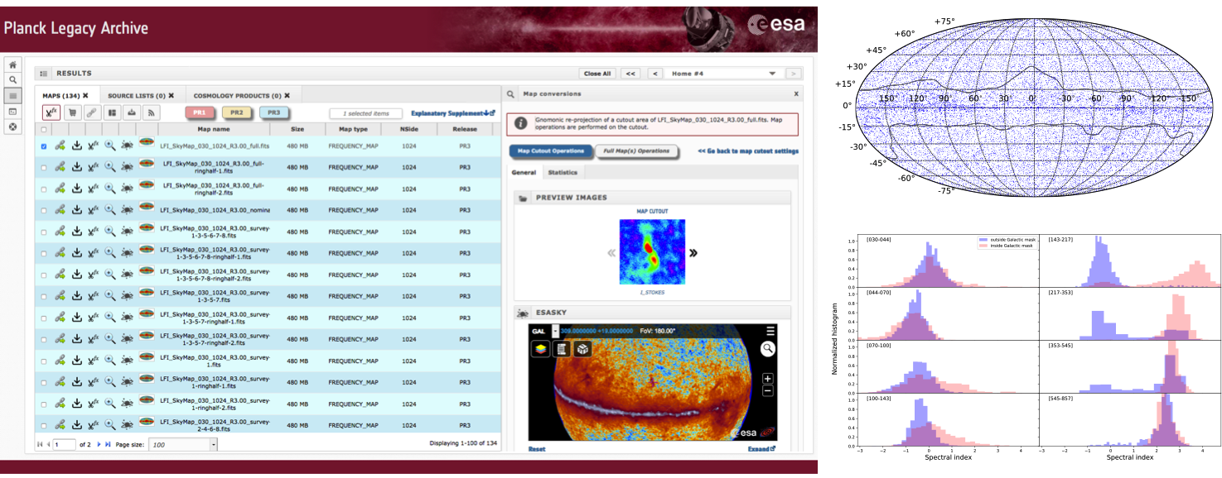Image resolution: width=1222 pixels, height=478 pixels.
Task: Select Full Map(s) Operations
Action: [x=637, y=151]
